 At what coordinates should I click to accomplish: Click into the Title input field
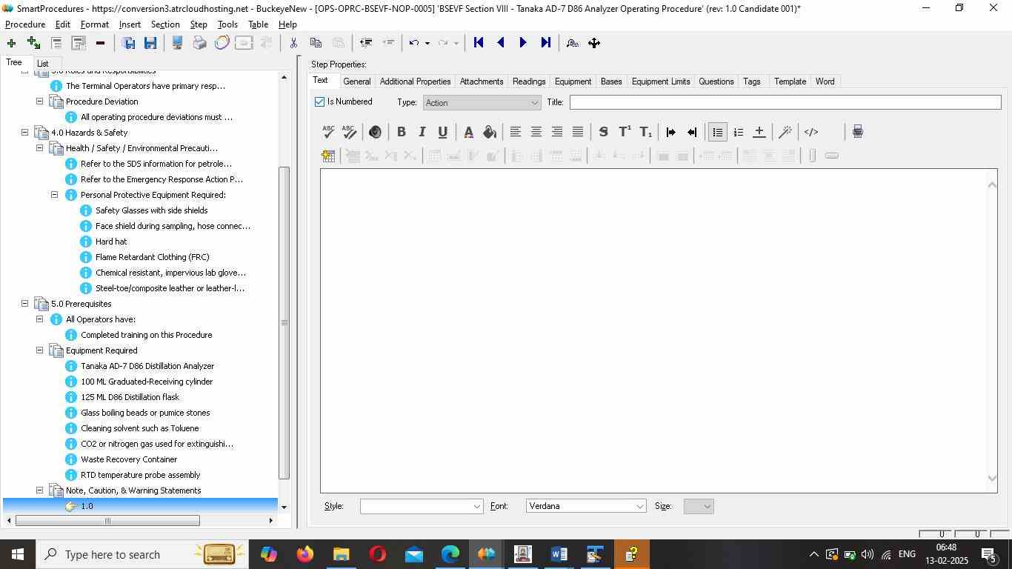[x=785, y=102]
